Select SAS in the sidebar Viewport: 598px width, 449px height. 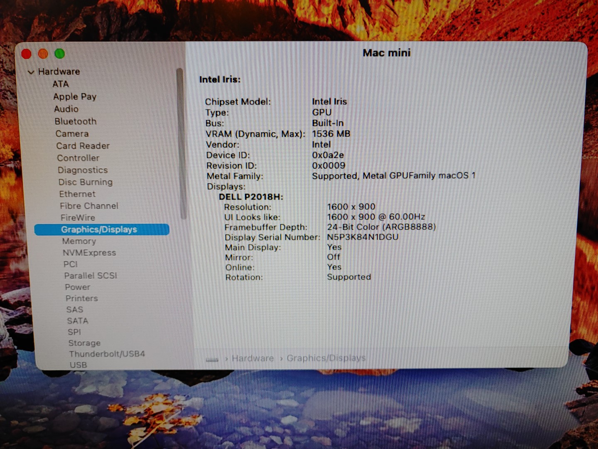[x=75, y=310]
